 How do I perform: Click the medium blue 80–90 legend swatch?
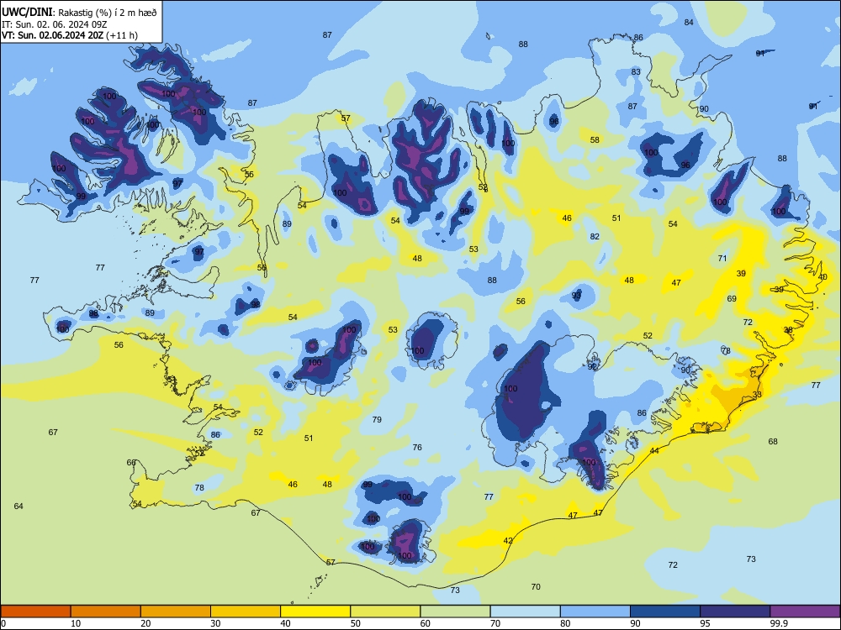tap(595, 612)
